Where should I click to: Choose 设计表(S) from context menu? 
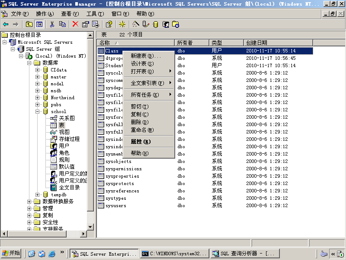(x=149, y=64)
